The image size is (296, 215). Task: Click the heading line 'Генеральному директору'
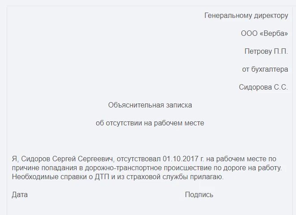pos(246,16)
